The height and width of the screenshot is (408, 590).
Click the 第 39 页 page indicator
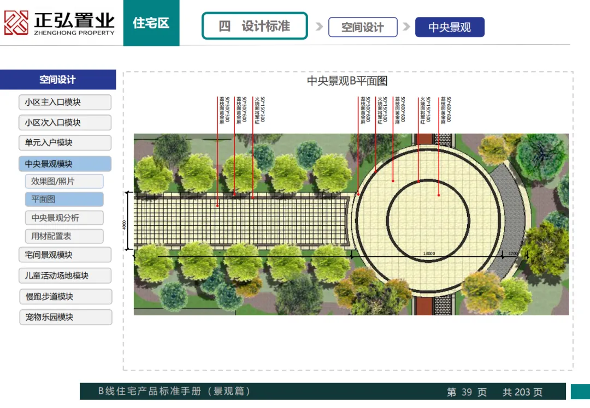click(x=467, y=392)
